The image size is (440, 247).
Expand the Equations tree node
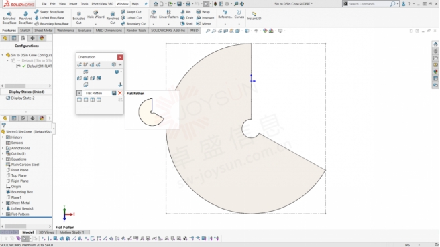(3, 159)
